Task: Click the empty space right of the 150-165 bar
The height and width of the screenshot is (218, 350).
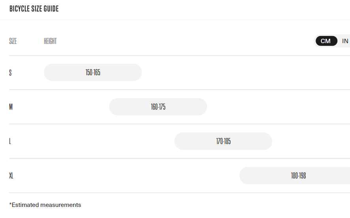Action: point(237,72)
